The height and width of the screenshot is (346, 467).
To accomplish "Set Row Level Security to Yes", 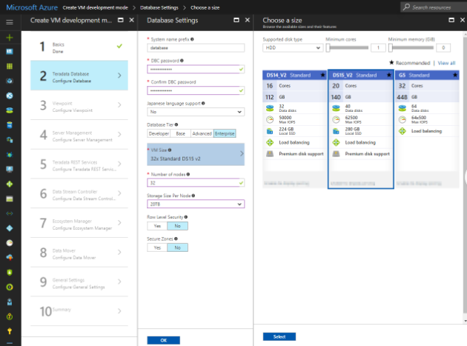I will click(157, 225).
